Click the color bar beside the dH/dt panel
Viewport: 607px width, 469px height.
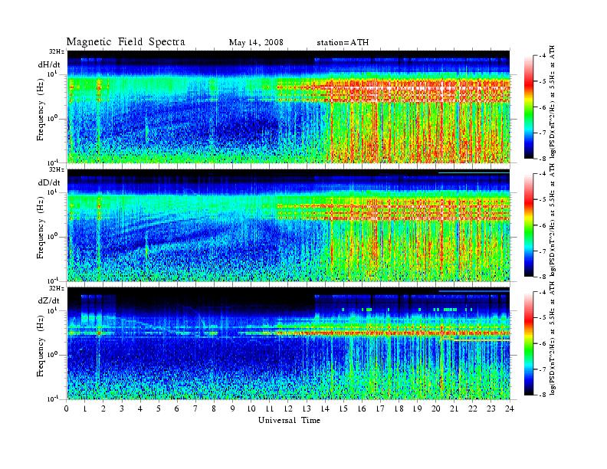[528, 107]
